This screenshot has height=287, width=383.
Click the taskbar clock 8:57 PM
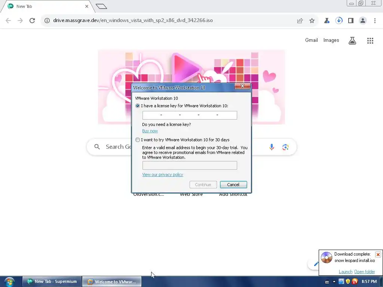(x=369, y=282)
